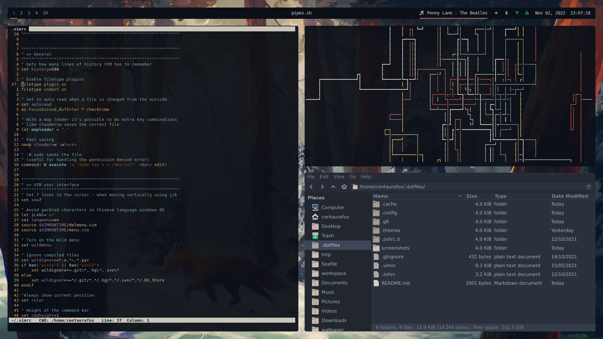Click the volume speaker tray icon
The image size is (603, 339).
496,13
